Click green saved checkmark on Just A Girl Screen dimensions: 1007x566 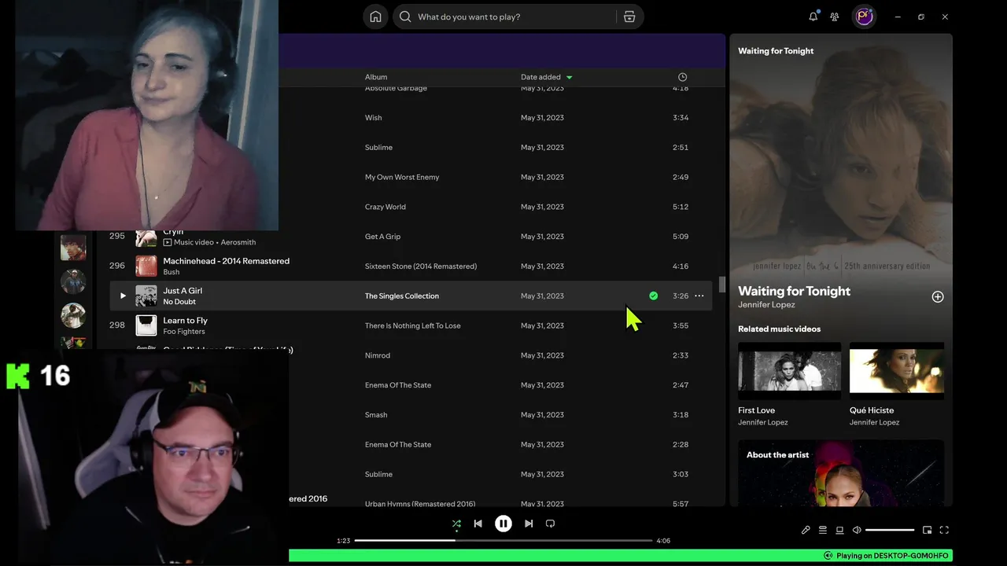click(653, 296)
